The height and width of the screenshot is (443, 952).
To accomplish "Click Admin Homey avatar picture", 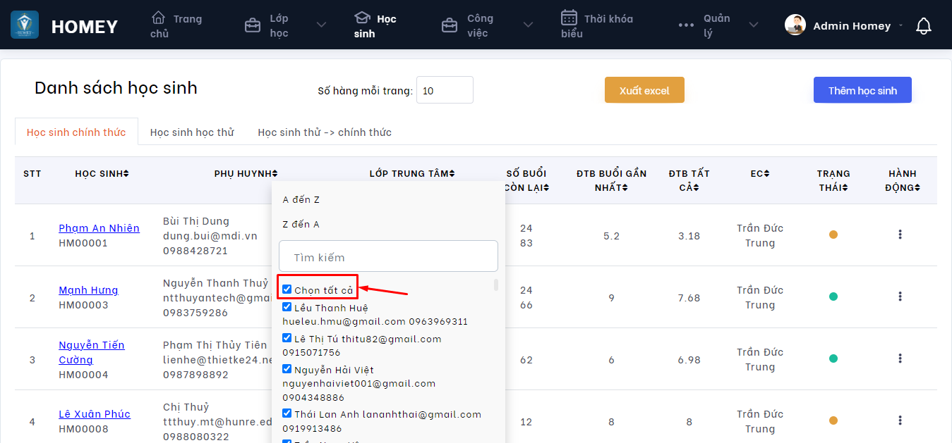I will (x=795, y=25).
